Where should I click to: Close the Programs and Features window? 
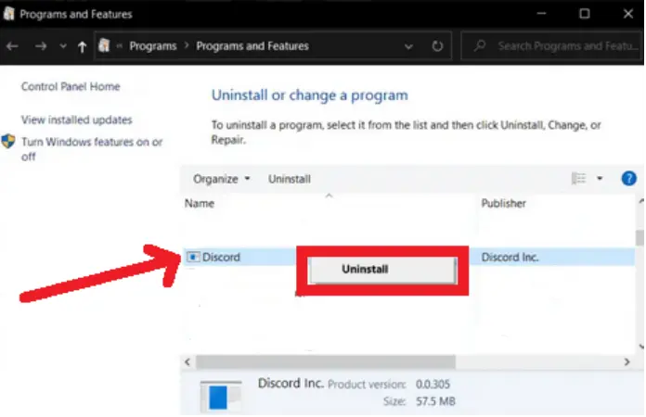[x=627, y=14]
